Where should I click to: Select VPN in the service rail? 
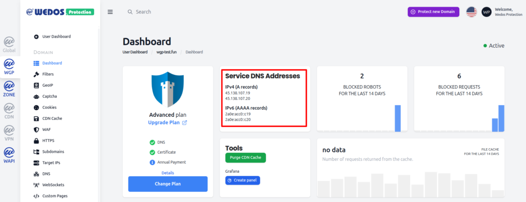tap(9, 133)
